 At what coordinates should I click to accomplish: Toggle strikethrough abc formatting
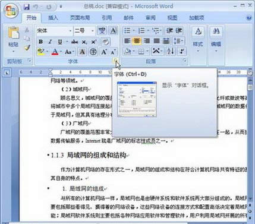74,42
